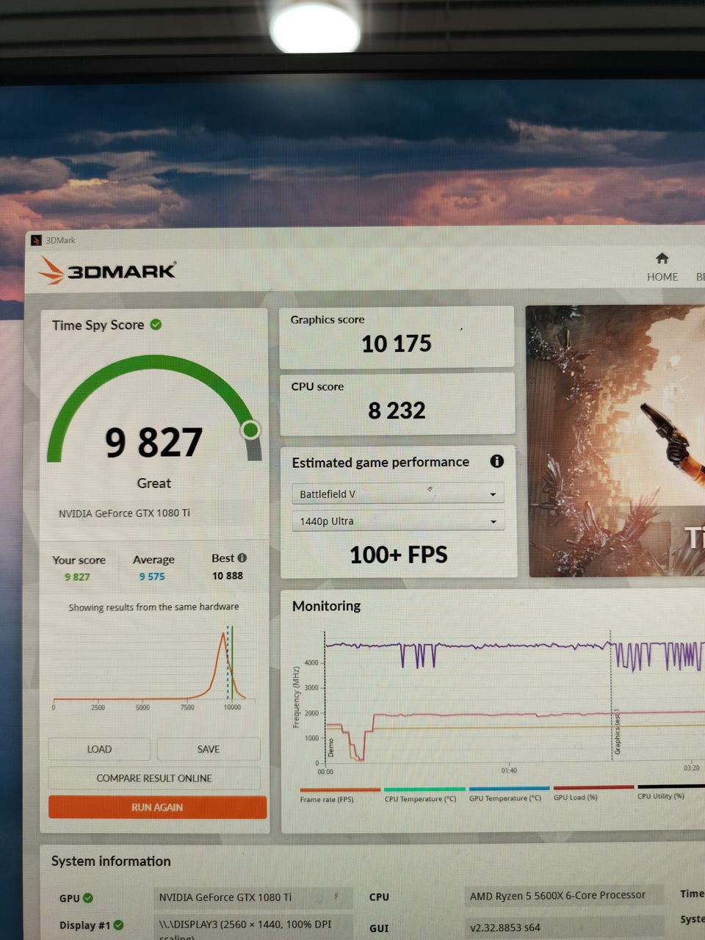Screen dimensions: 705x940
Task: Click the Average score 9 575
Action: click(x=152, y=576)
